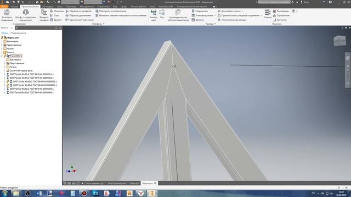Switch to the 3D модель ribbon tab
This screenshot has height=197, width=351.
pyautogui.click(x=48, y=7)
